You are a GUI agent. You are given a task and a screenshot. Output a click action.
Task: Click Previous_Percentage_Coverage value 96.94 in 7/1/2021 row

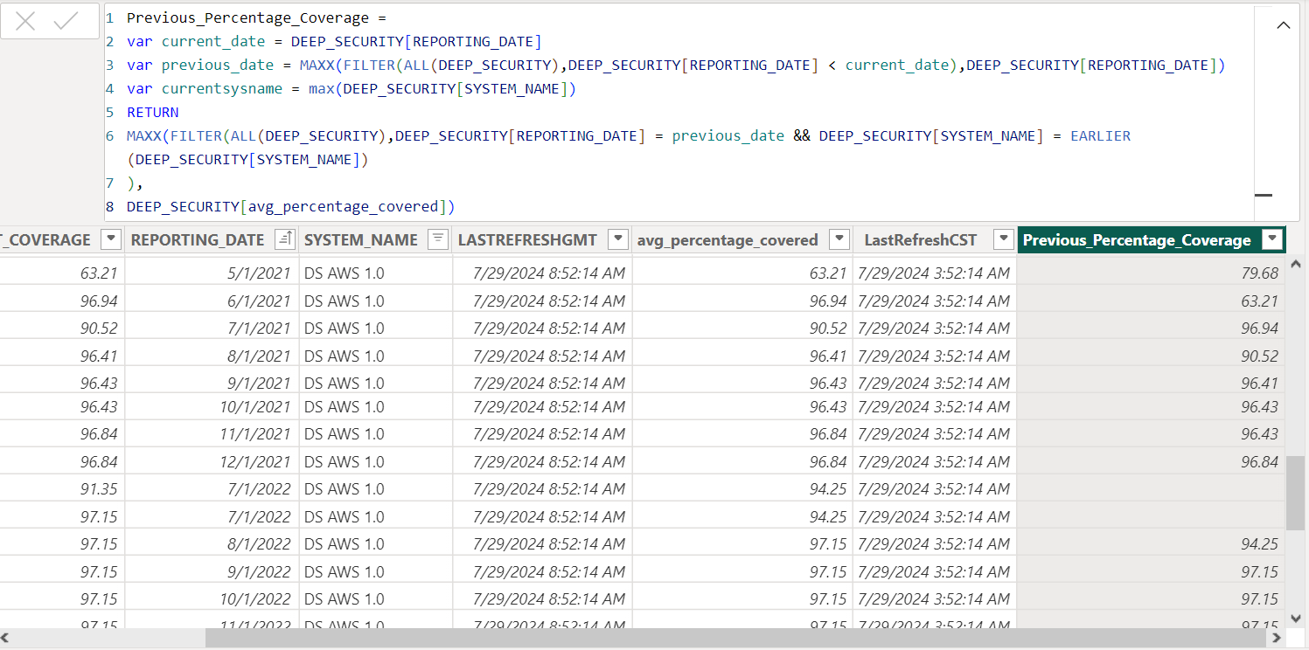click(1259, 328)
